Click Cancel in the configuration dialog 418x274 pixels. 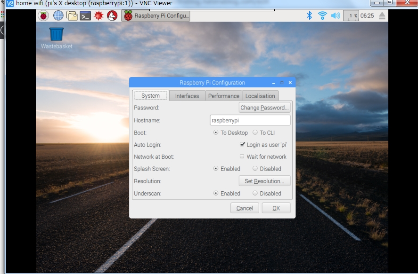click(245, 208)
